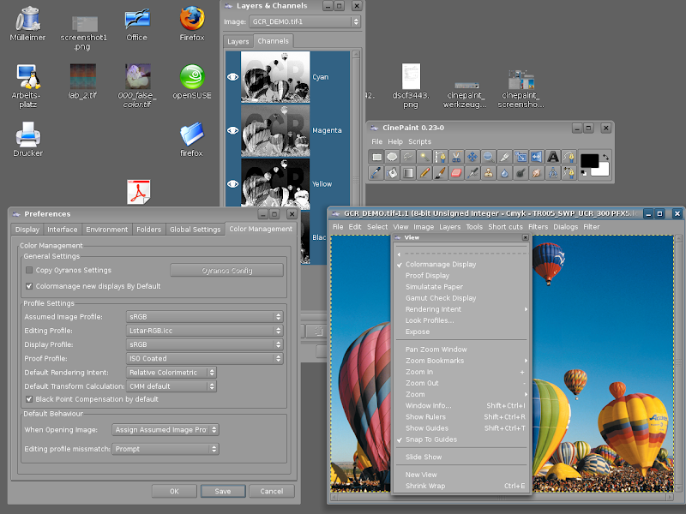
Task: Select the Text tool
Action: [551, 157]
